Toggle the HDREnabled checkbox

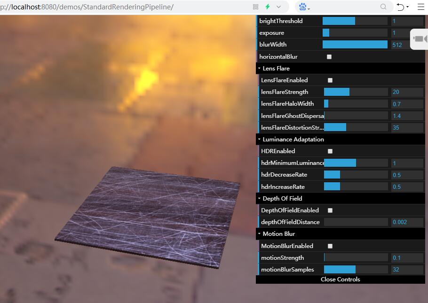coord(330,151)
